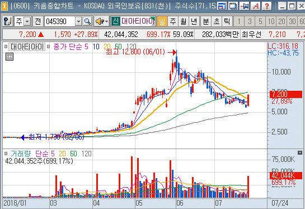The height and width of the screenshot is (209, 305).
Task: Click interval button 10
Action: click(271, 21)
